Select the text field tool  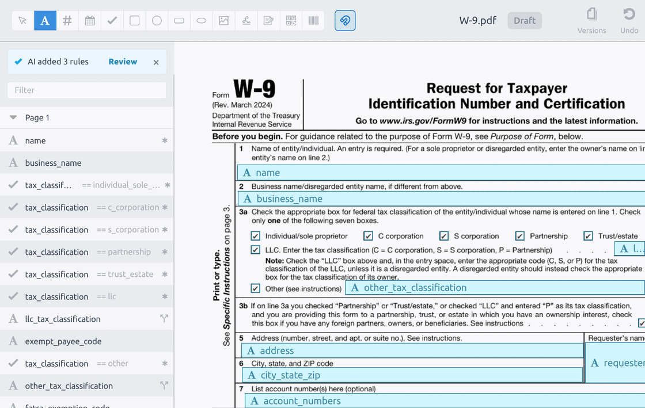click(x=45, y=21)
